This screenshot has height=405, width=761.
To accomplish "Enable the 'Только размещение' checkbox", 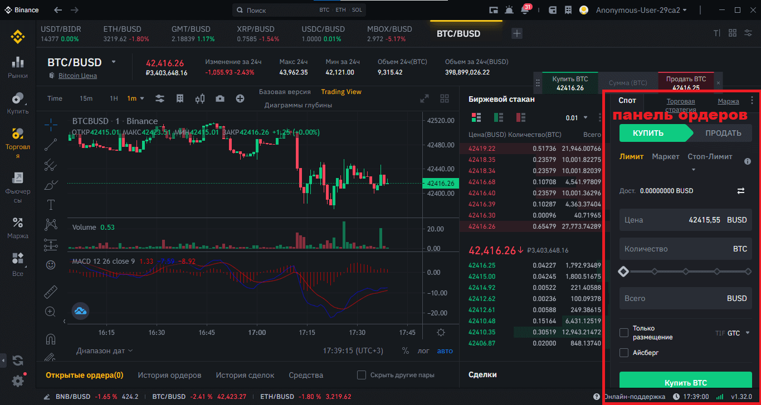I will coord(624,333).
